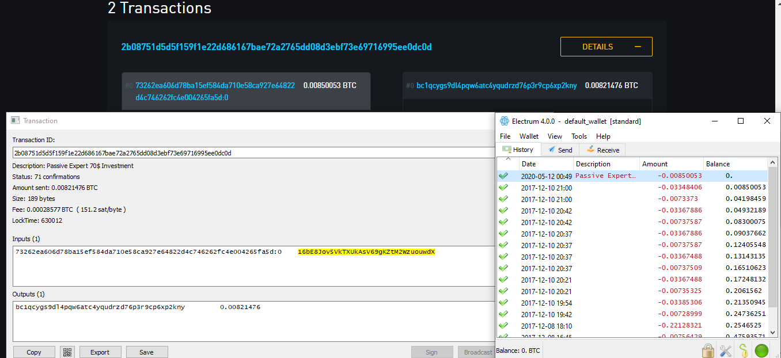This screenshot has width=781, height=358.
Task: Click the checkmark beside the 2017-12-08 entry
Action: tap(504, 325)
